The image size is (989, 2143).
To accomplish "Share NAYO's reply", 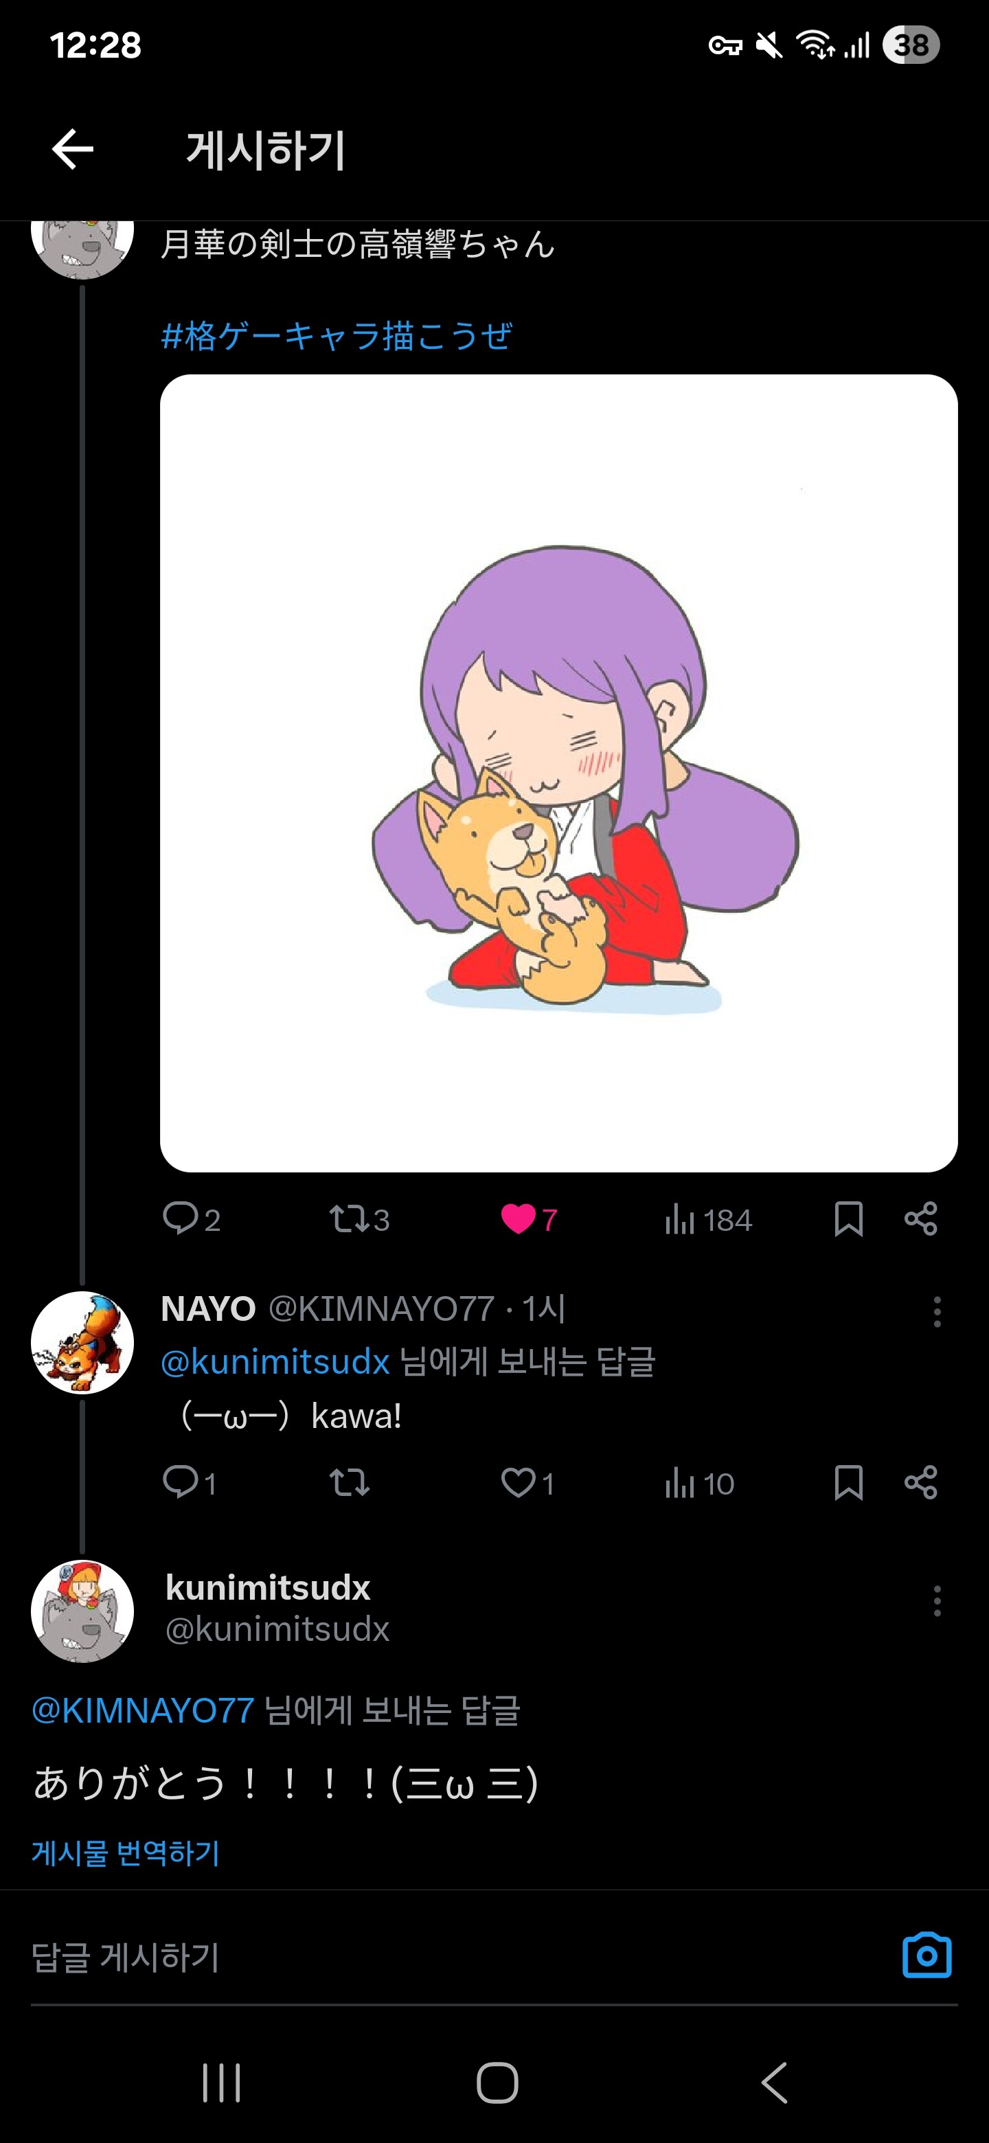I will pyautogui.click(x=920, y=1482).
